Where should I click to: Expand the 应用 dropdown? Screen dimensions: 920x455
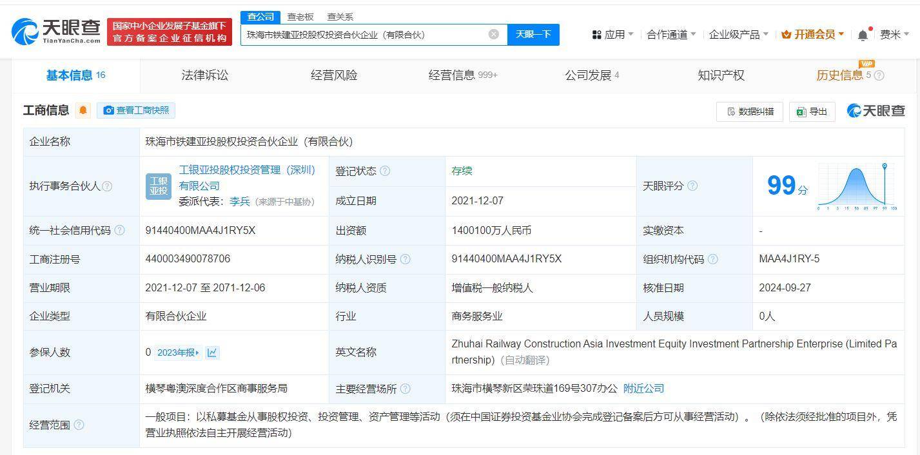pyautogui.click(x=613, y=35)
